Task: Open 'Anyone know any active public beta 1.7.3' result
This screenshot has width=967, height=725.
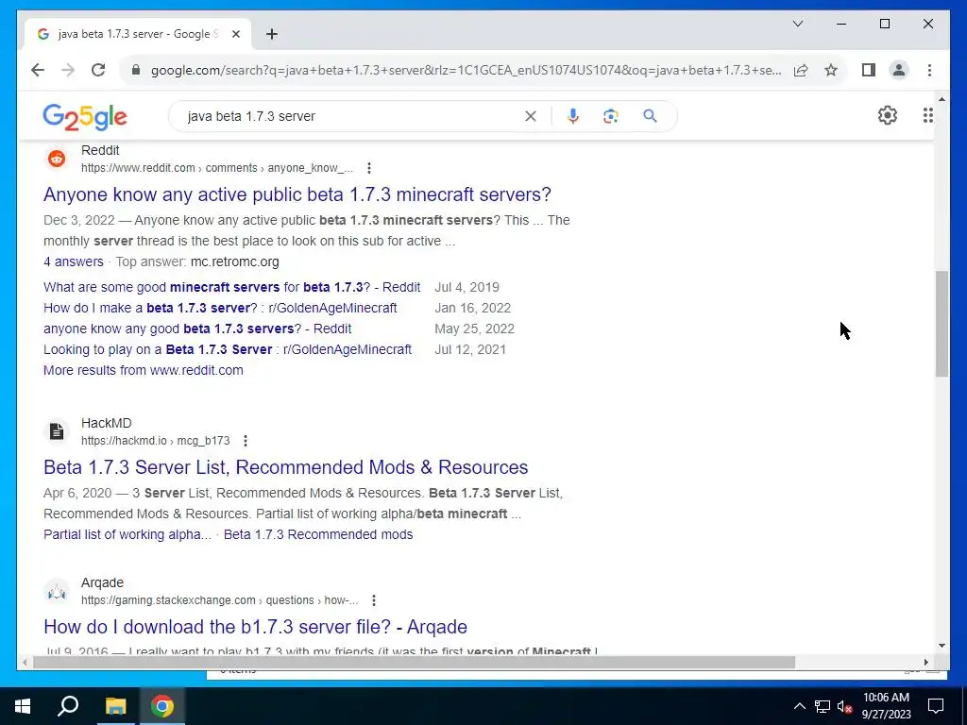Action: coord(297,194)
